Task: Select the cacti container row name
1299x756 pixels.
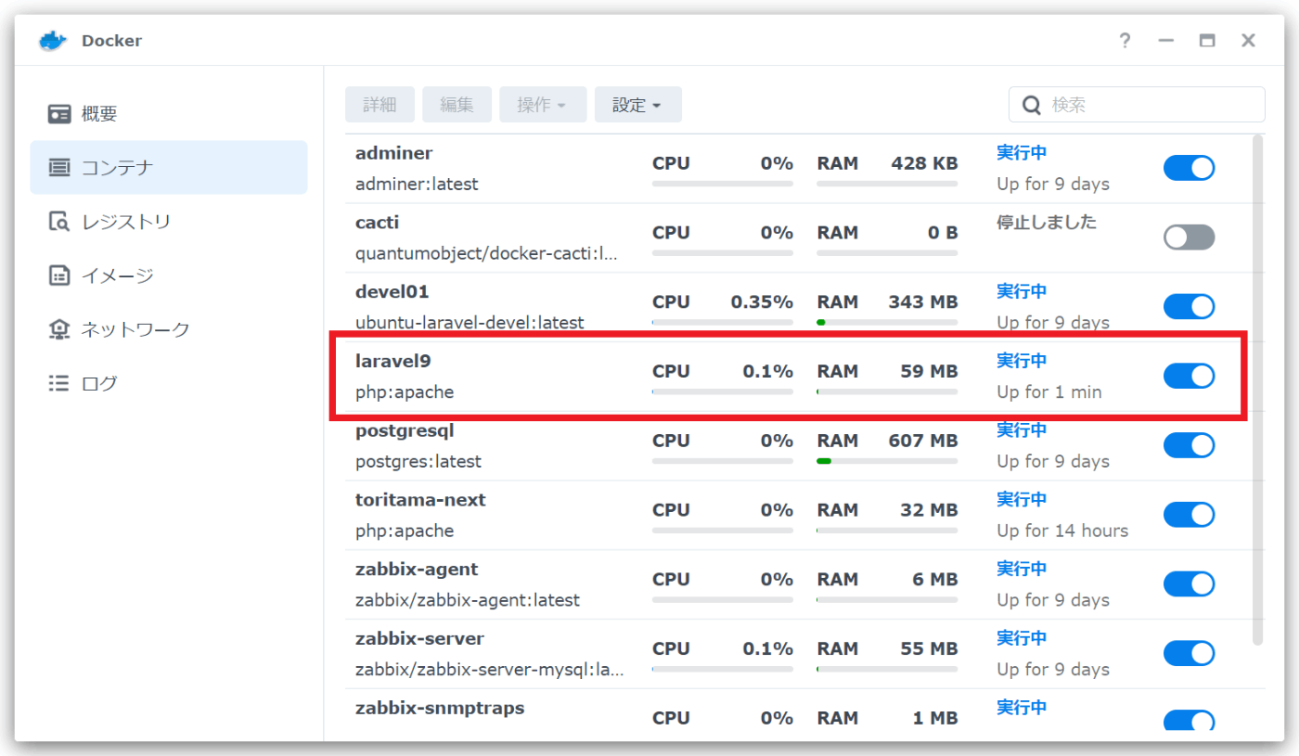Action: [x=378, y=223]
